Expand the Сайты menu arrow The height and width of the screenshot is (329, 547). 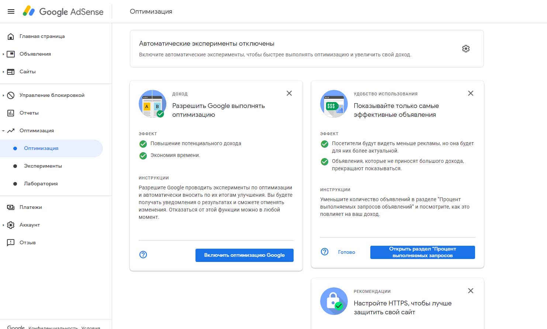click(3, 72)
